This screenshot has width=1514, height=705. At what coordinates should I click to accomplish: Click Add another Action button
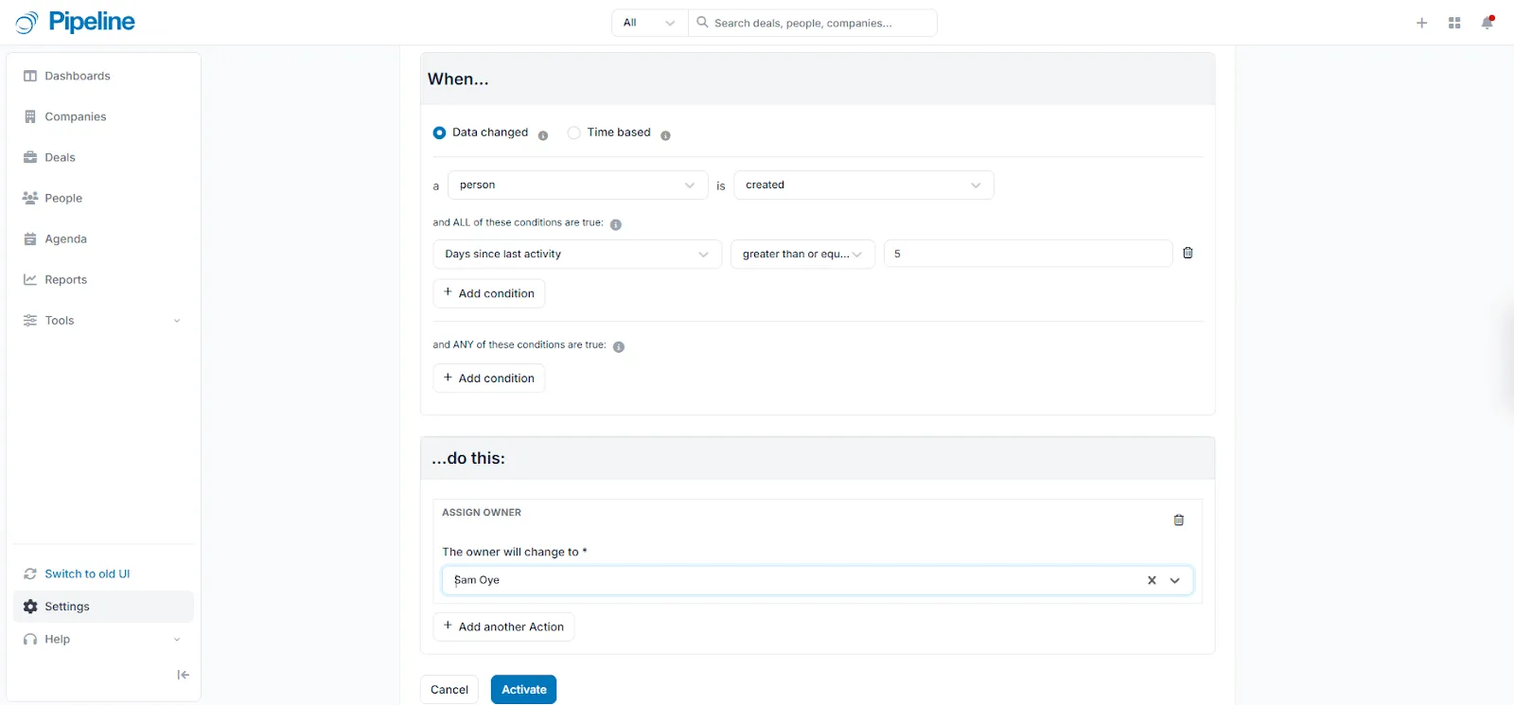click(503, 626)
